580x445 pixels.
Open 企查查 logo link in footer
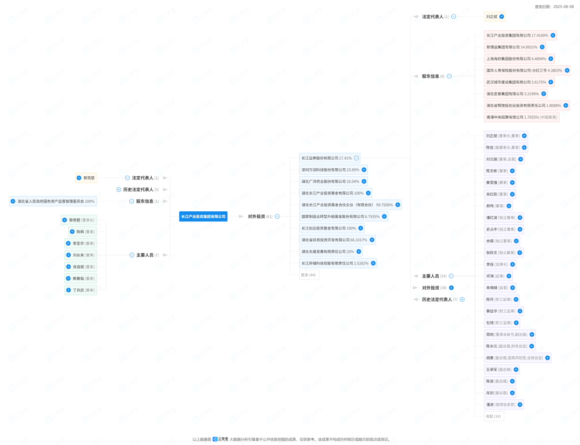[221, 440]
